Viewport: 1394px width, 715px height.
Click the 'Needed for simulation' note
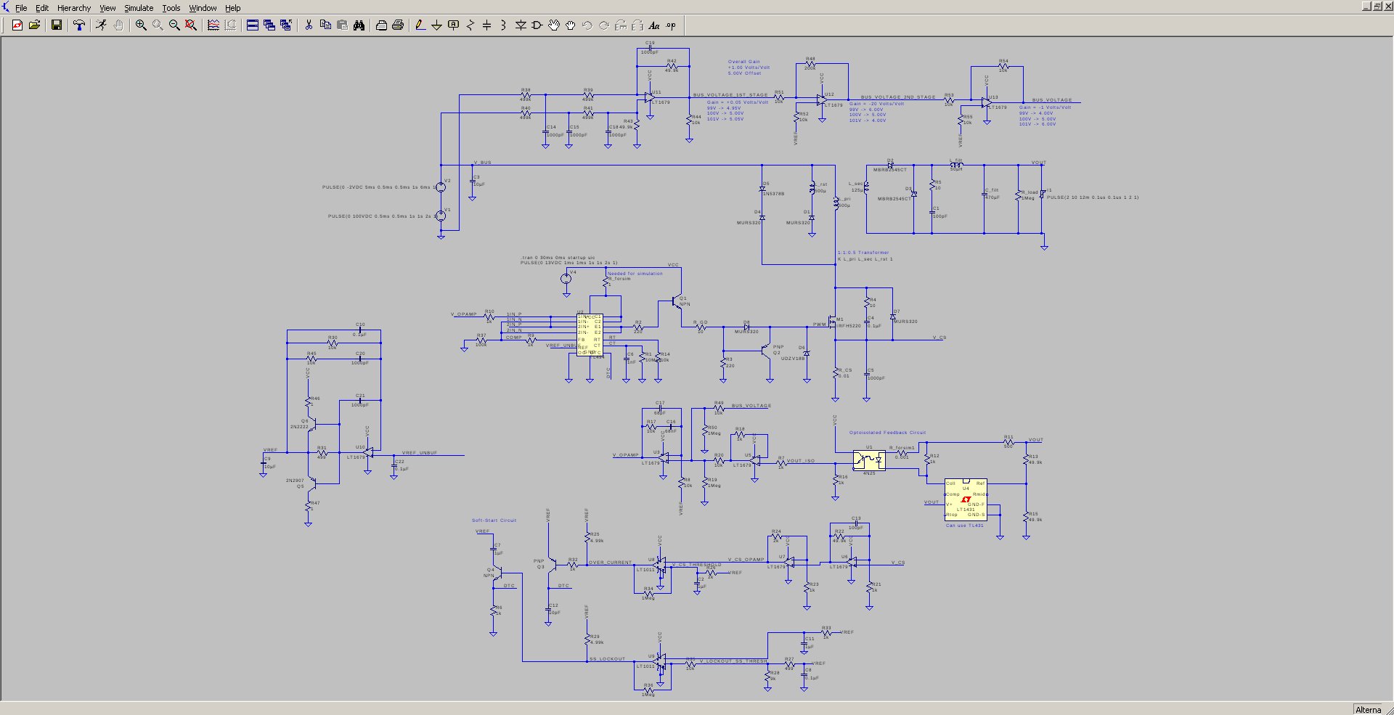click(x=635, y=274)
